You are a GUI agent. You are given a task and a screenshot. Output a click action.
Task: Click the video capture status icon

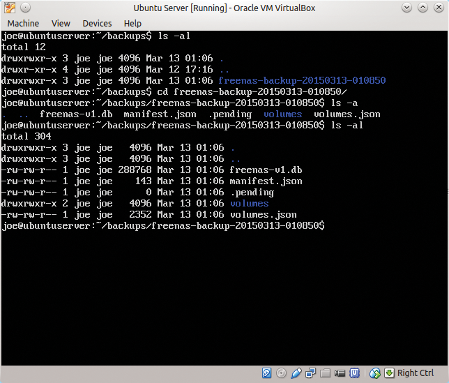340,373
